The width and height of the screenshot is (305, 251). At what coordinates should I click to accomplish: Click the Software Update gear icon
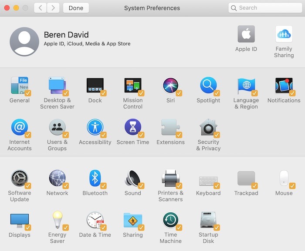(20, 178)
